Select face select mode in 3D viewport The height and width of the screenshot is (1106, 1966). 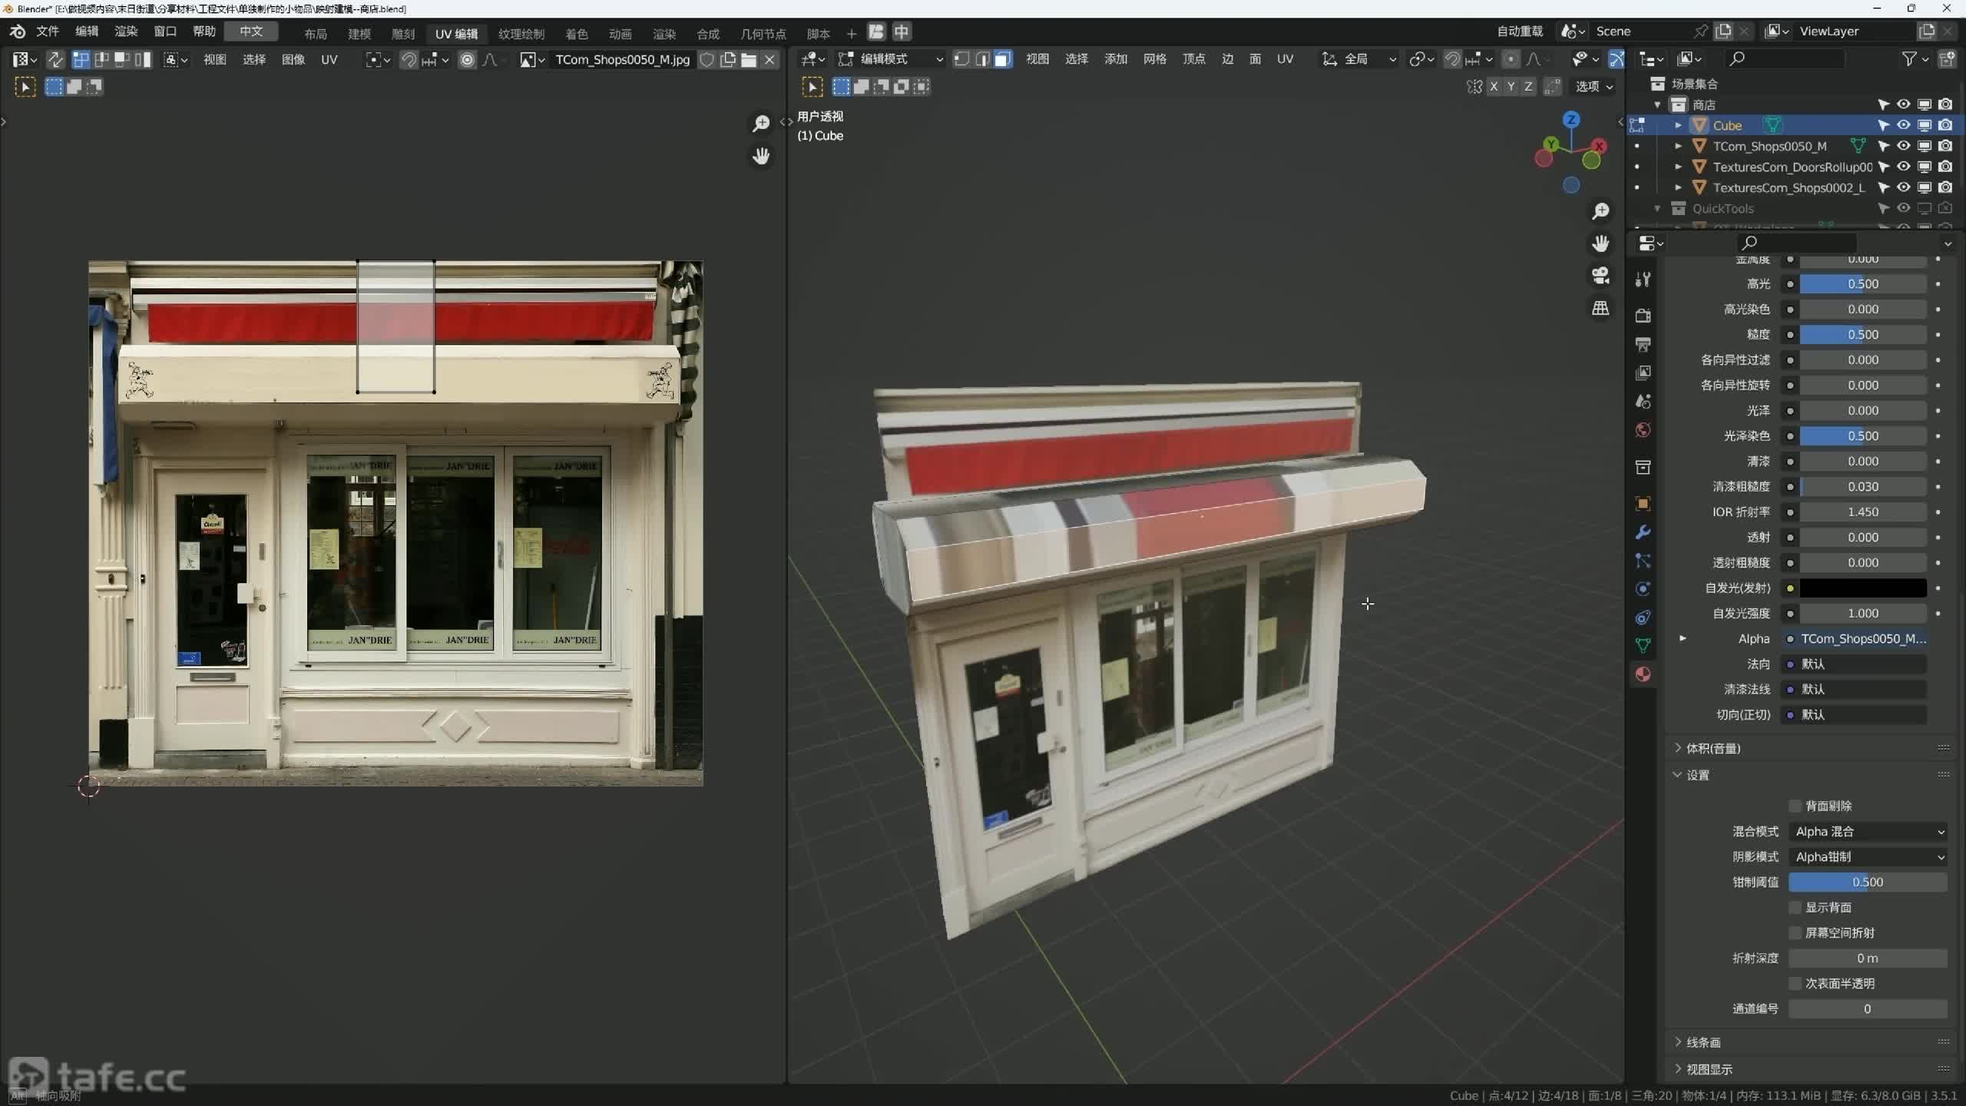coord(1003,59)
